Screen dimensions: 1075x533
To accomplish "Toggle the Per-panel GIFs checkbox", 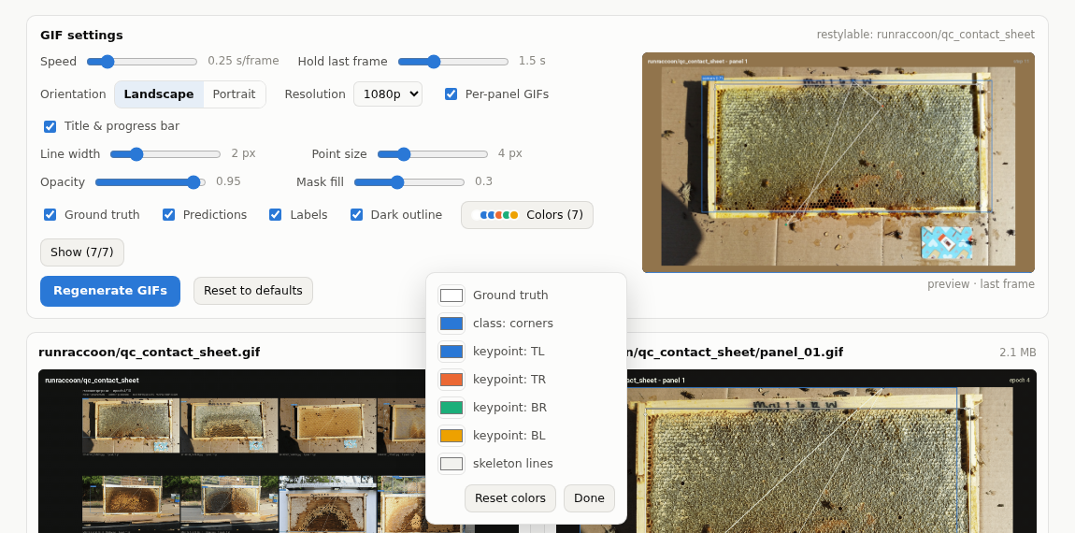I will (x=451, y=94).
